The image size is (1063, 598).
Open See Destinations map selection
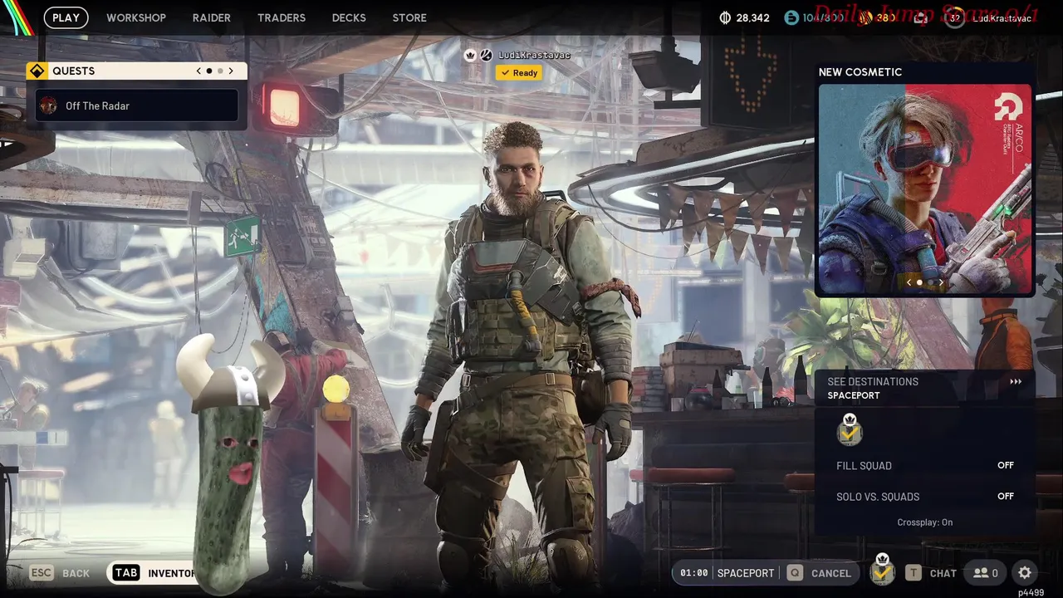point(925,388)
